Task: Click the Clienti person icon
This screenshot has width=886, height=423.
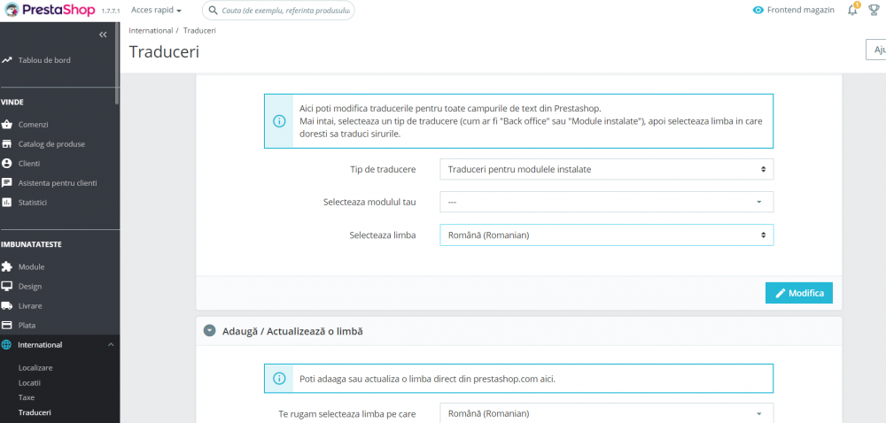Action: (7, 163)
